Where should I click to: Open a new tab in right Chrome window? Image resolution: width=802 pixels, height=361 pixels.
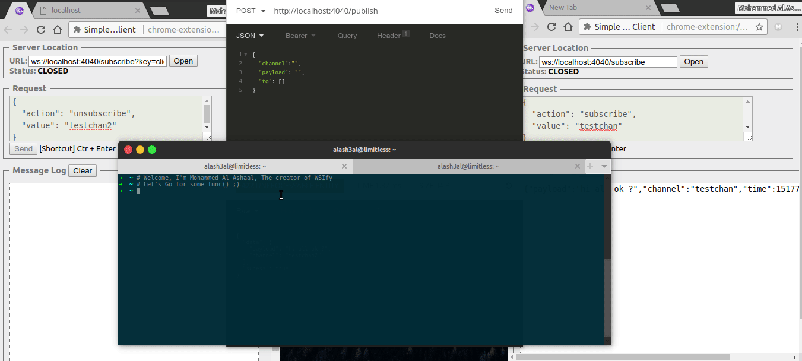670,8
